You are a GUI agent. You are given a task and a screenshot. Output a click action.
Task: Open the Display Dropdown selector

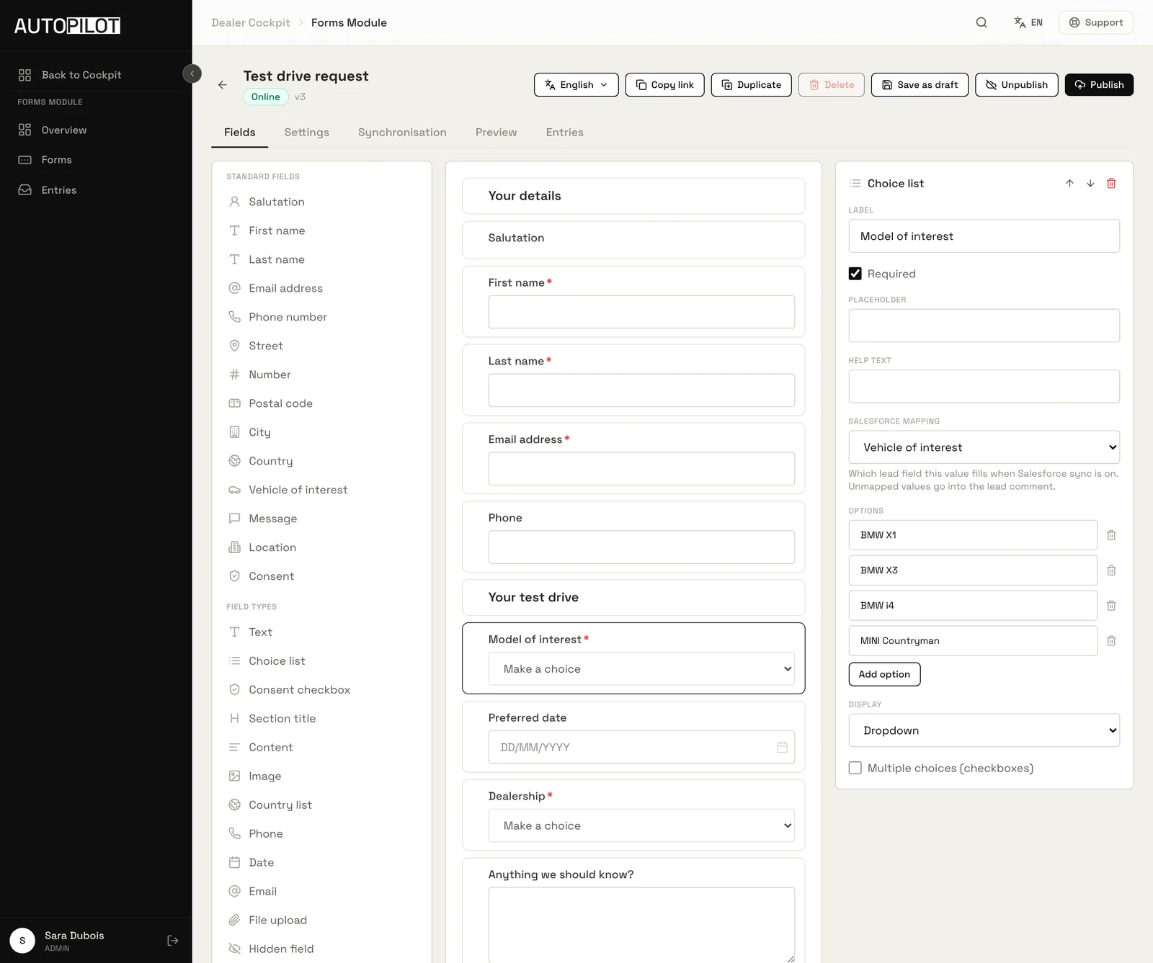pyautogui.click(x=984, y=730)
